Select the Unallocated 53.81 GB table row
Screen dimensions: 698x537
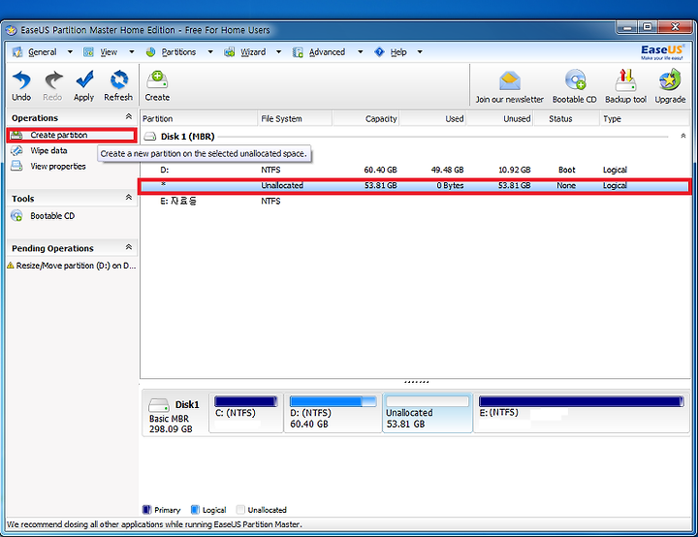[415, 186]
